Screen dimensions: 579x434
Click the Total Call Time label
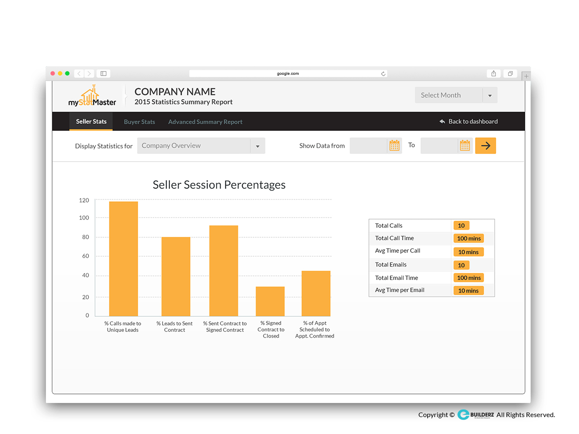coord(395,238)
